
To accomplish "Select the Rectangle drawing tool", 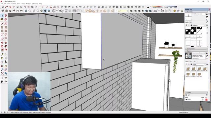I will point(2,27).
